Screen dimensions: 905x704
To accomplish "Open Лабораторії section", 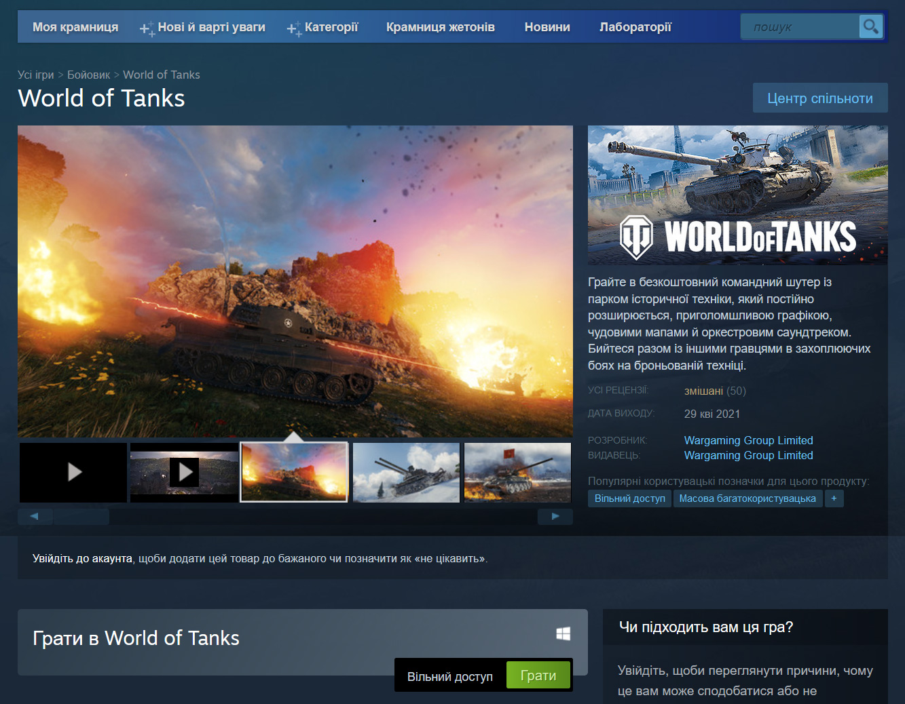I will click(635, 27).
